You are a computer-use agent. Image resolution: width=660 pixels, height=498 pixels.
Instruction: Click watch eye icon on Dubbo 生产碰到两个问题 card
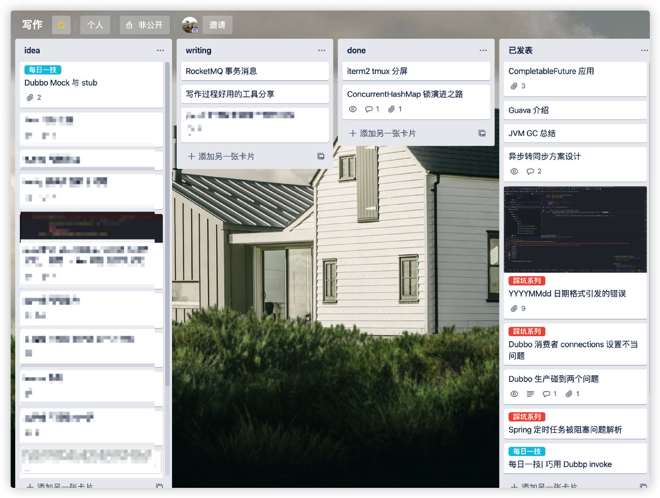pos(514,394)
